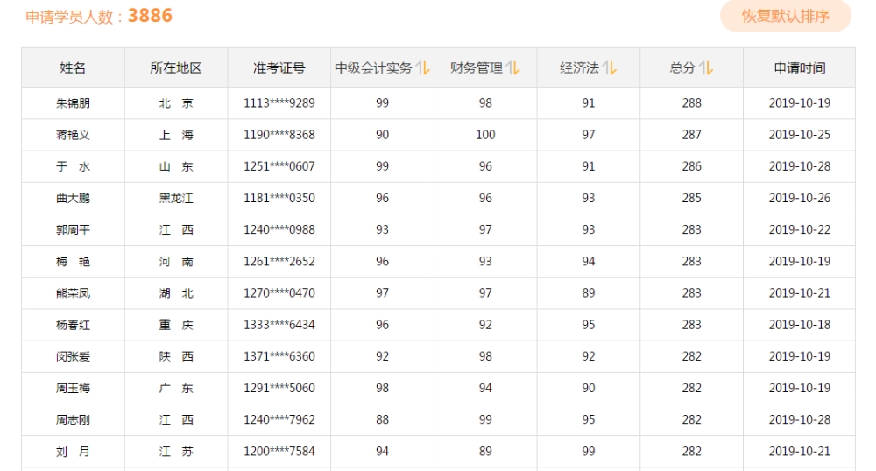
Task: Click total score 286
Action: click(692, 167)
